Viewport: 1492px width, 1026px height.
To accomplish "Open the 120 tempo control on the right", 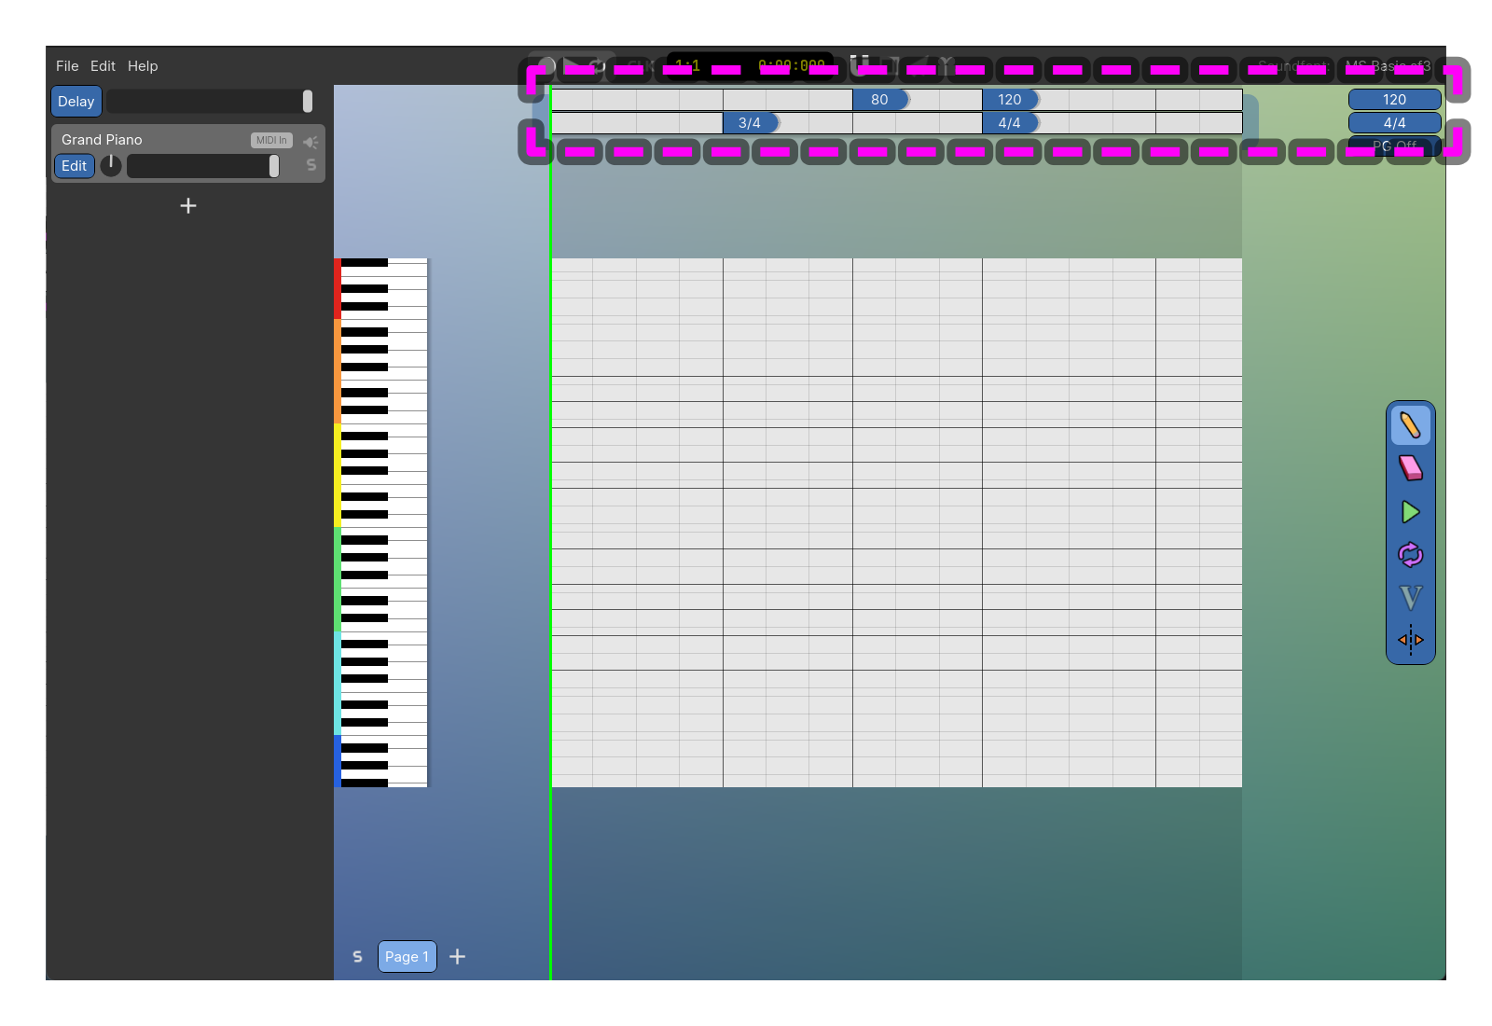I will click(x=1395, y=99).
